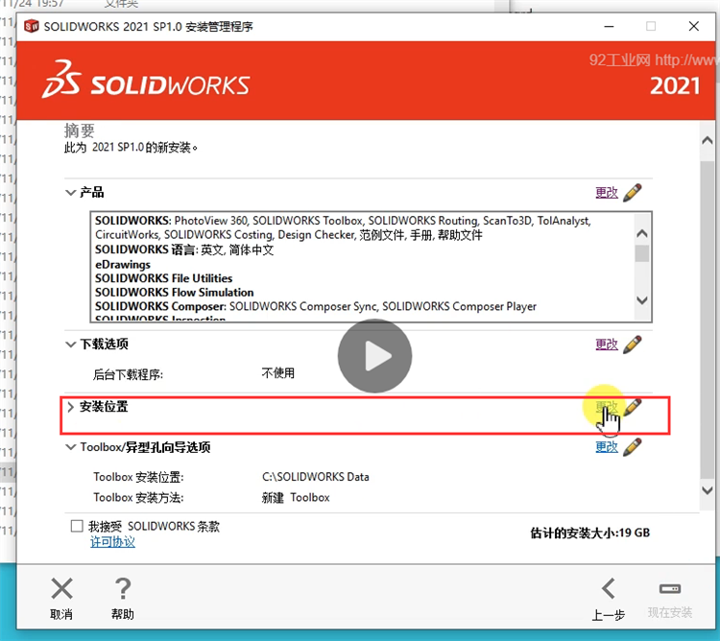Viewport: 720px width, 641px height.
Task: Play the video with the center play button
Action: (374, 356)
